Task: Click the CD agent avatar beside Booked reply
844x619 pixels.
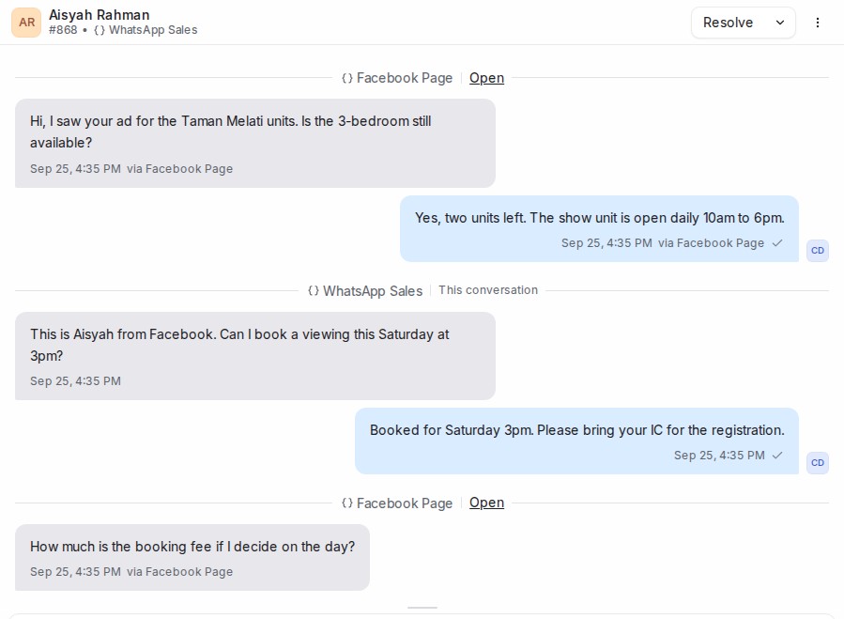Action: 817,463
